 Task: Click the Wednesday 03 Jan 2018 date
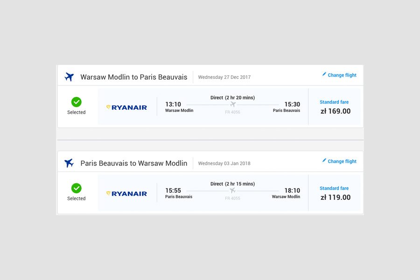tap(224, 164)
